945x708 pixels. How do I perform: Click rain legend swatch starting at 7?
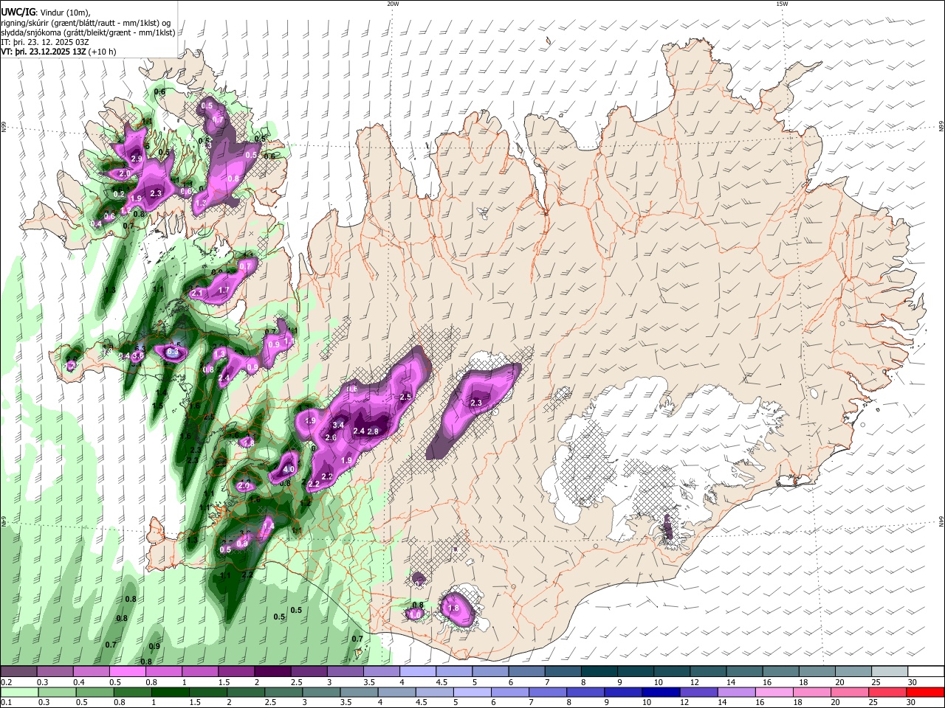(548, 692)
